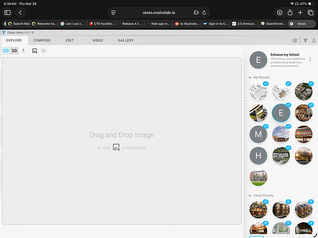Click the Drag and Drop Image area
The image size is (318, 238).
click(x=122, y=140)
